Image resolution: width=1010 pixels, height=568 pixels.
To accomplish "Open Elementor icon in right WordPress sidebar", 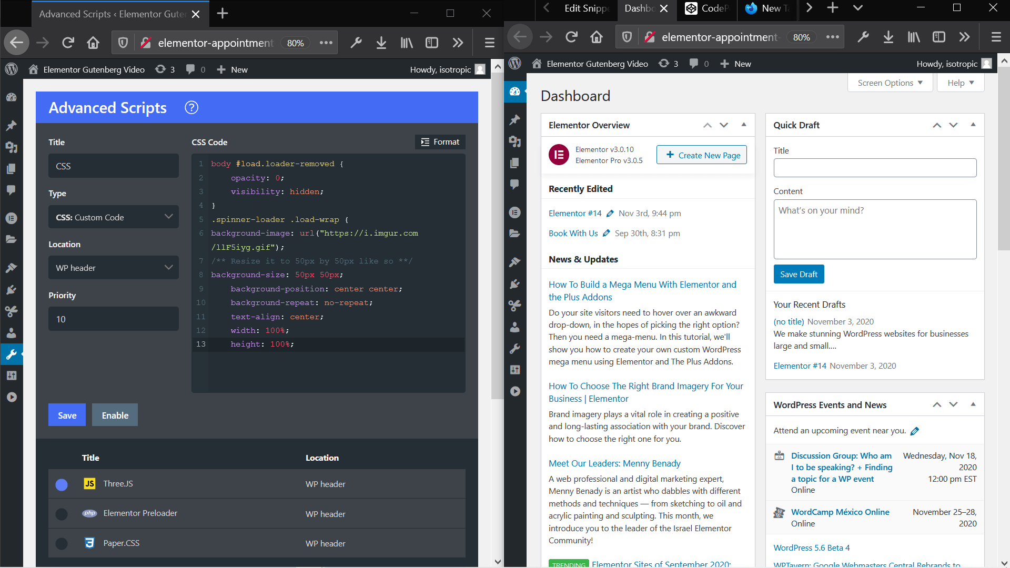I will [515, 212].
